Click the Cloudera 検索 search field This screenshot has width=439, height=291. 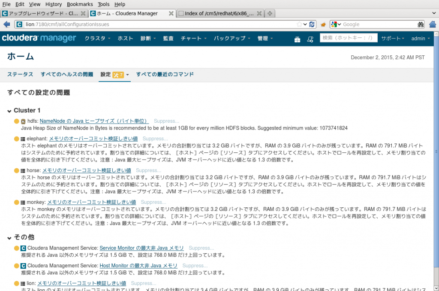[349, 38]
